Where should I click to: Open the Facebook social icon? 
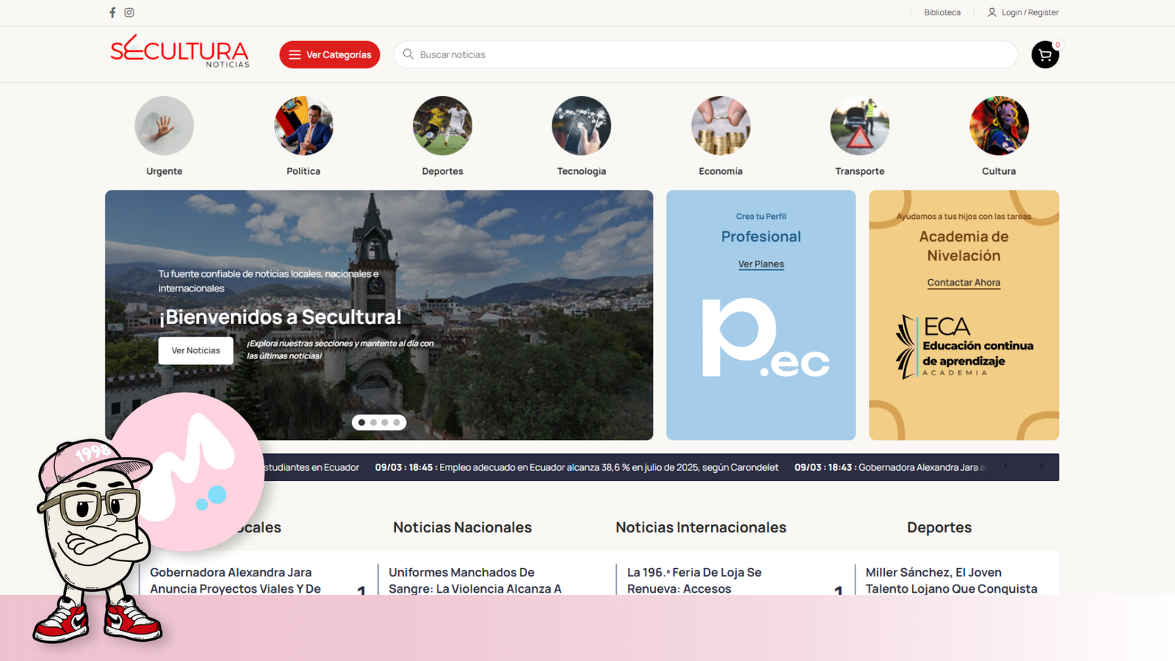(112, 12)
